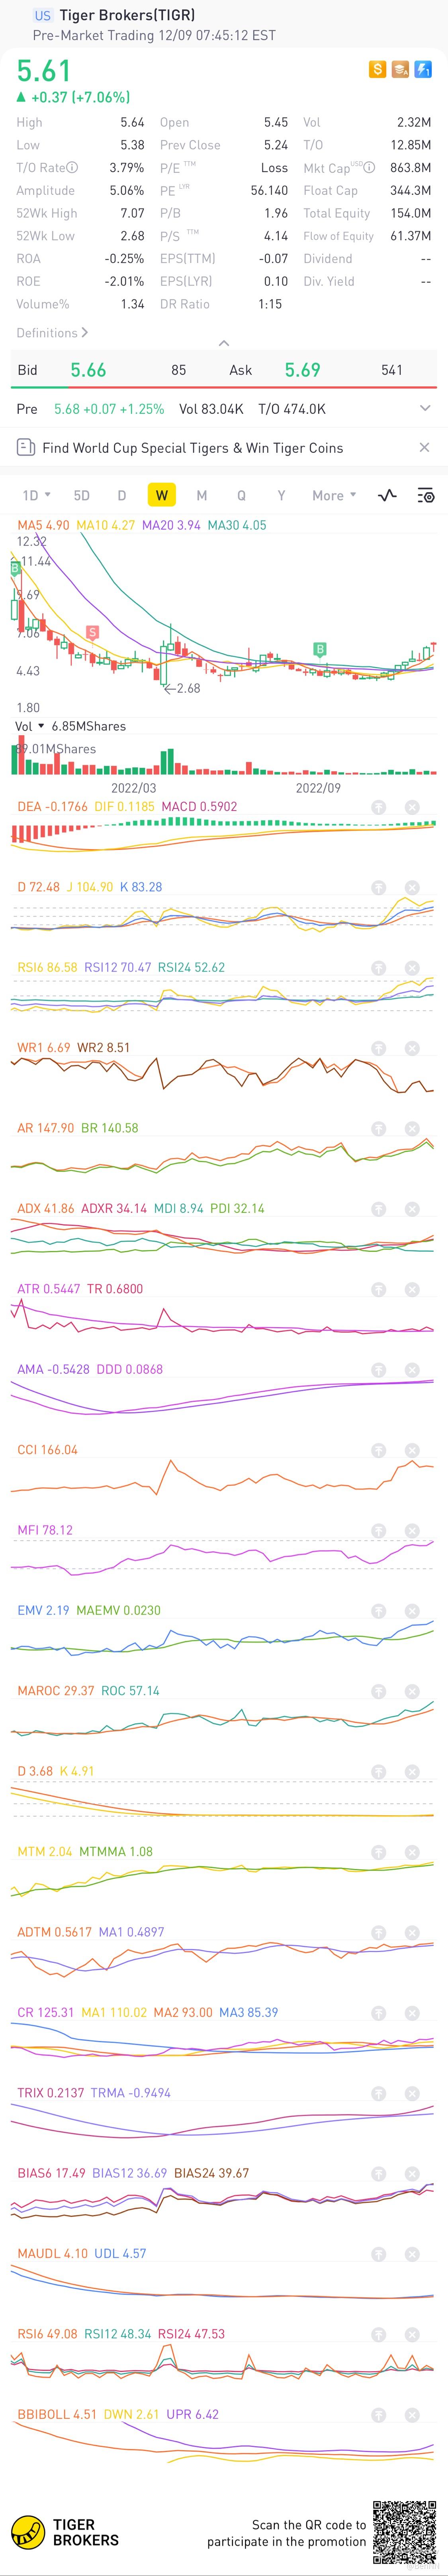Tap the orange dollar badge icon

pyautogui.click(x=377, y=69)
